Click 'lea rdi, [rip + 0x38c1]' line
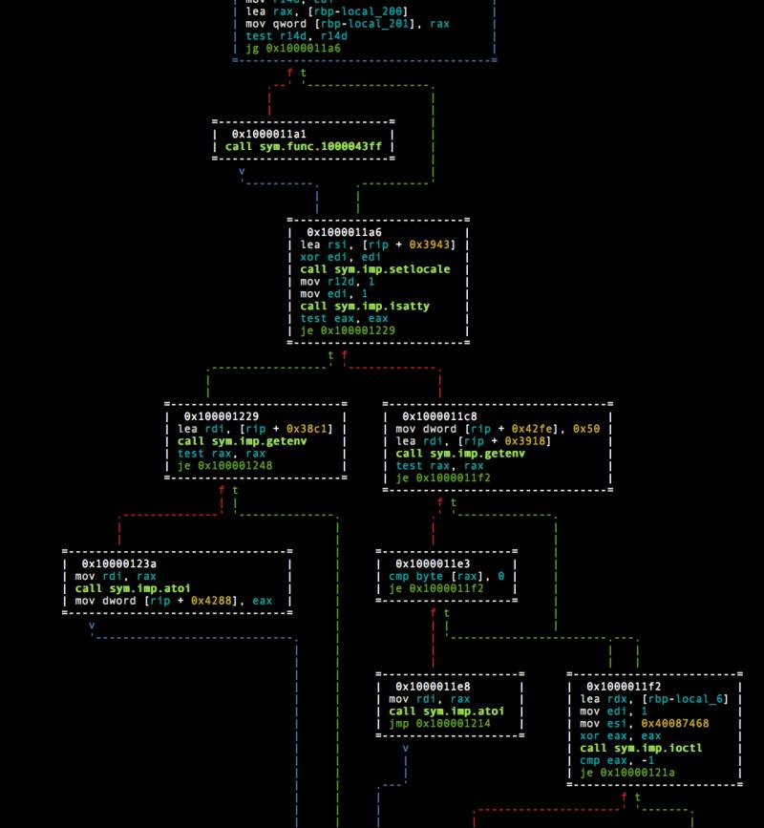The width and height of the screenshot is (764, 828). 254,429
